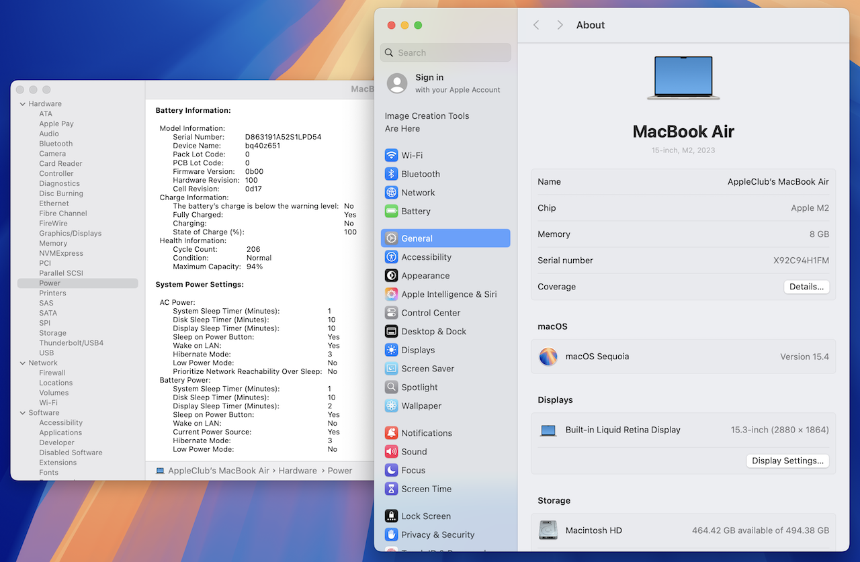Open the Wallpaper icon
Viewport: 860px width, 562px height.
tap(391, 406)
